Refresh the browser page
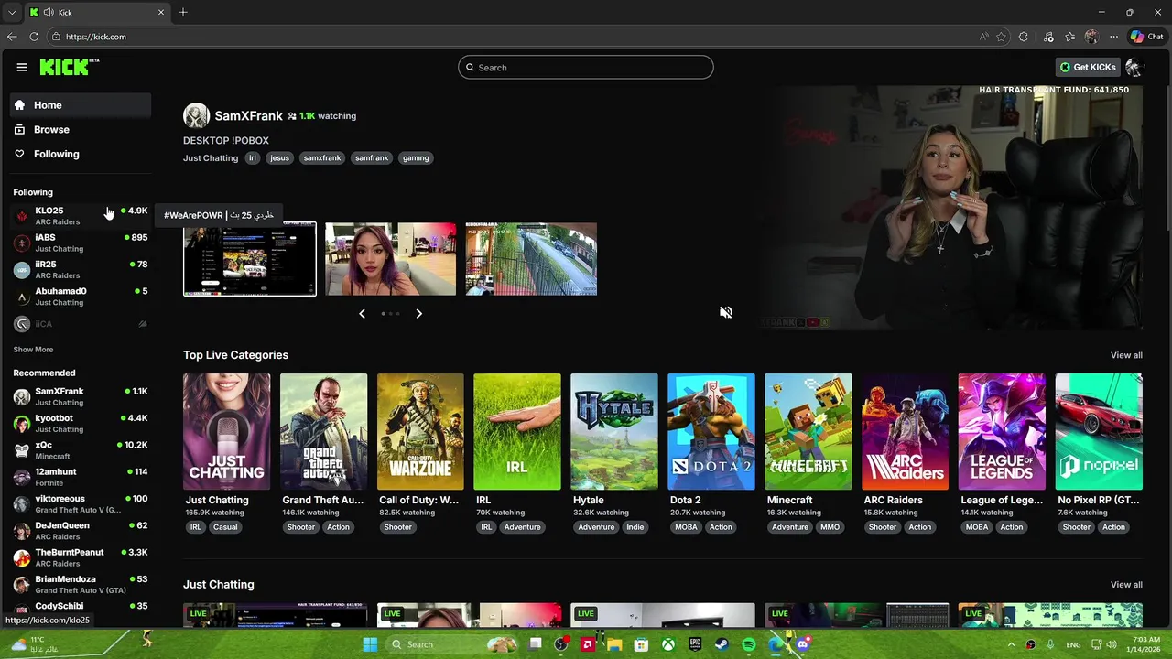The height and width of the screenshot is (659, 1172). pyautogui.click(x=34, y=37)
